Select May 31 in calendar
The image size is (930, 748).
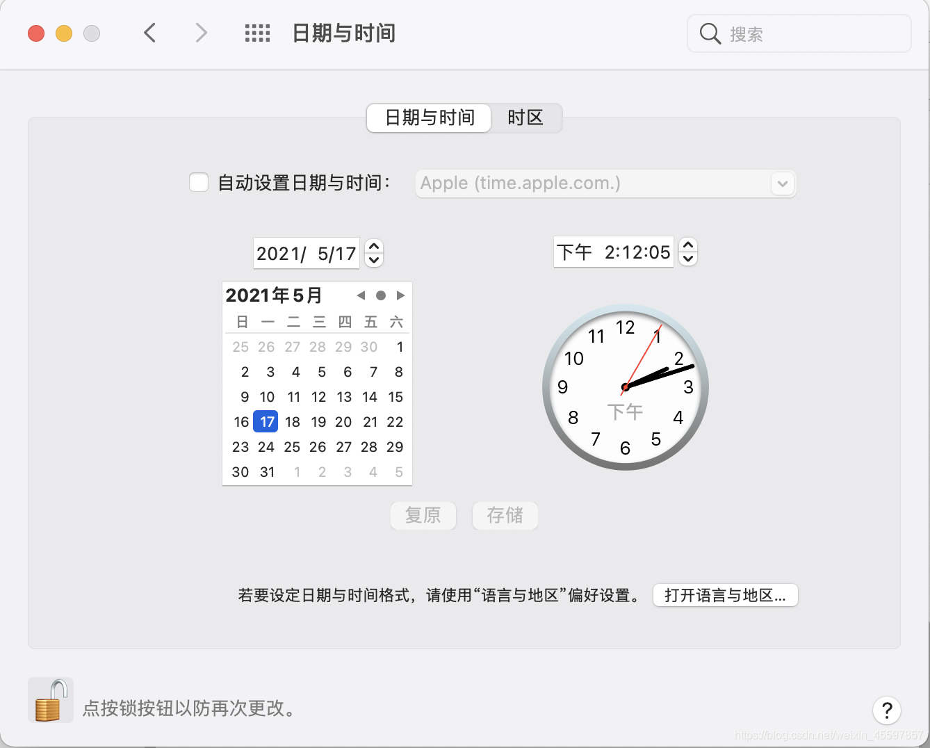pyautogui.click(x=267, y=472)
